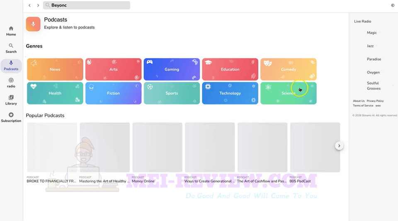The height and width of the screenshot is (221, 398).
Task: Click the orange Podcasts microphone logo
Action: (33, 24)
